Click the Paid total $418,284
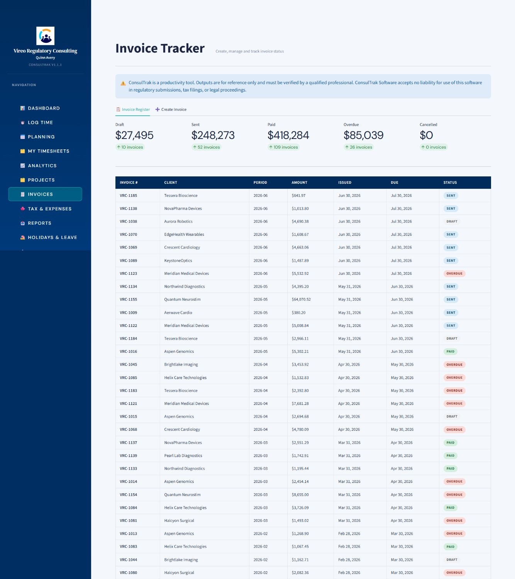 (x=288, y=135)
